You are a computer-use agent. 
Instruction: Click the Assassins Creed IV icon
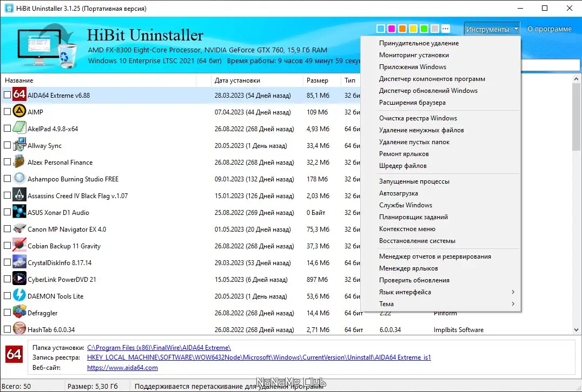[19, 195]
